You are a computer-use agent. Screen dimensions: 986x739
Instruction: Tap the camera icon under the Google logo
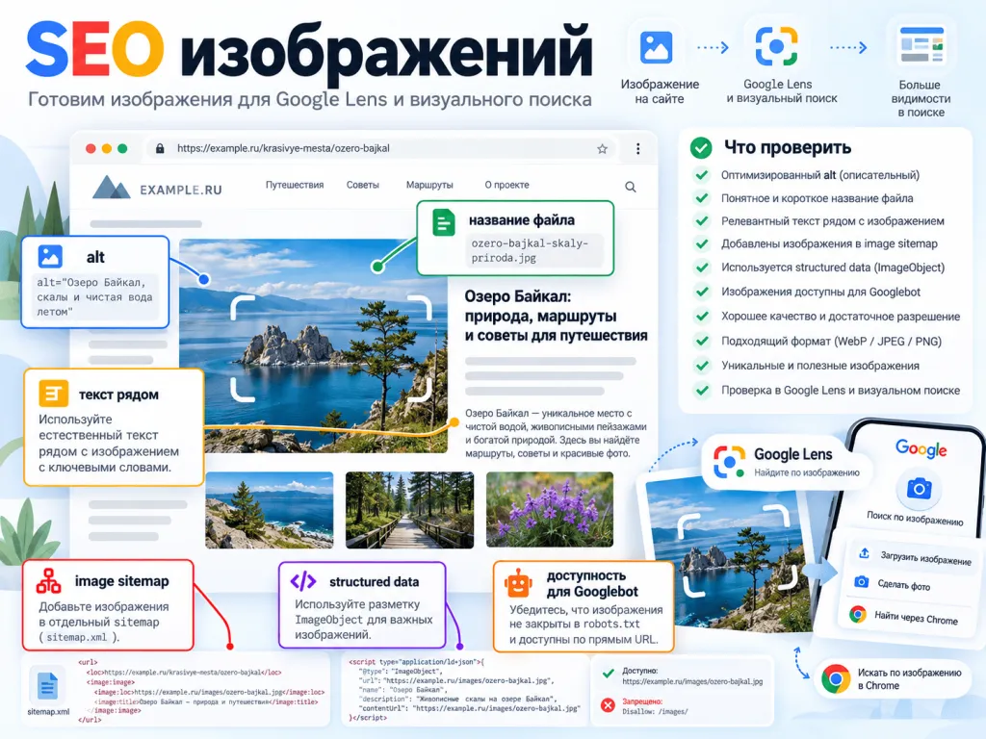click(x=919, y=488)
